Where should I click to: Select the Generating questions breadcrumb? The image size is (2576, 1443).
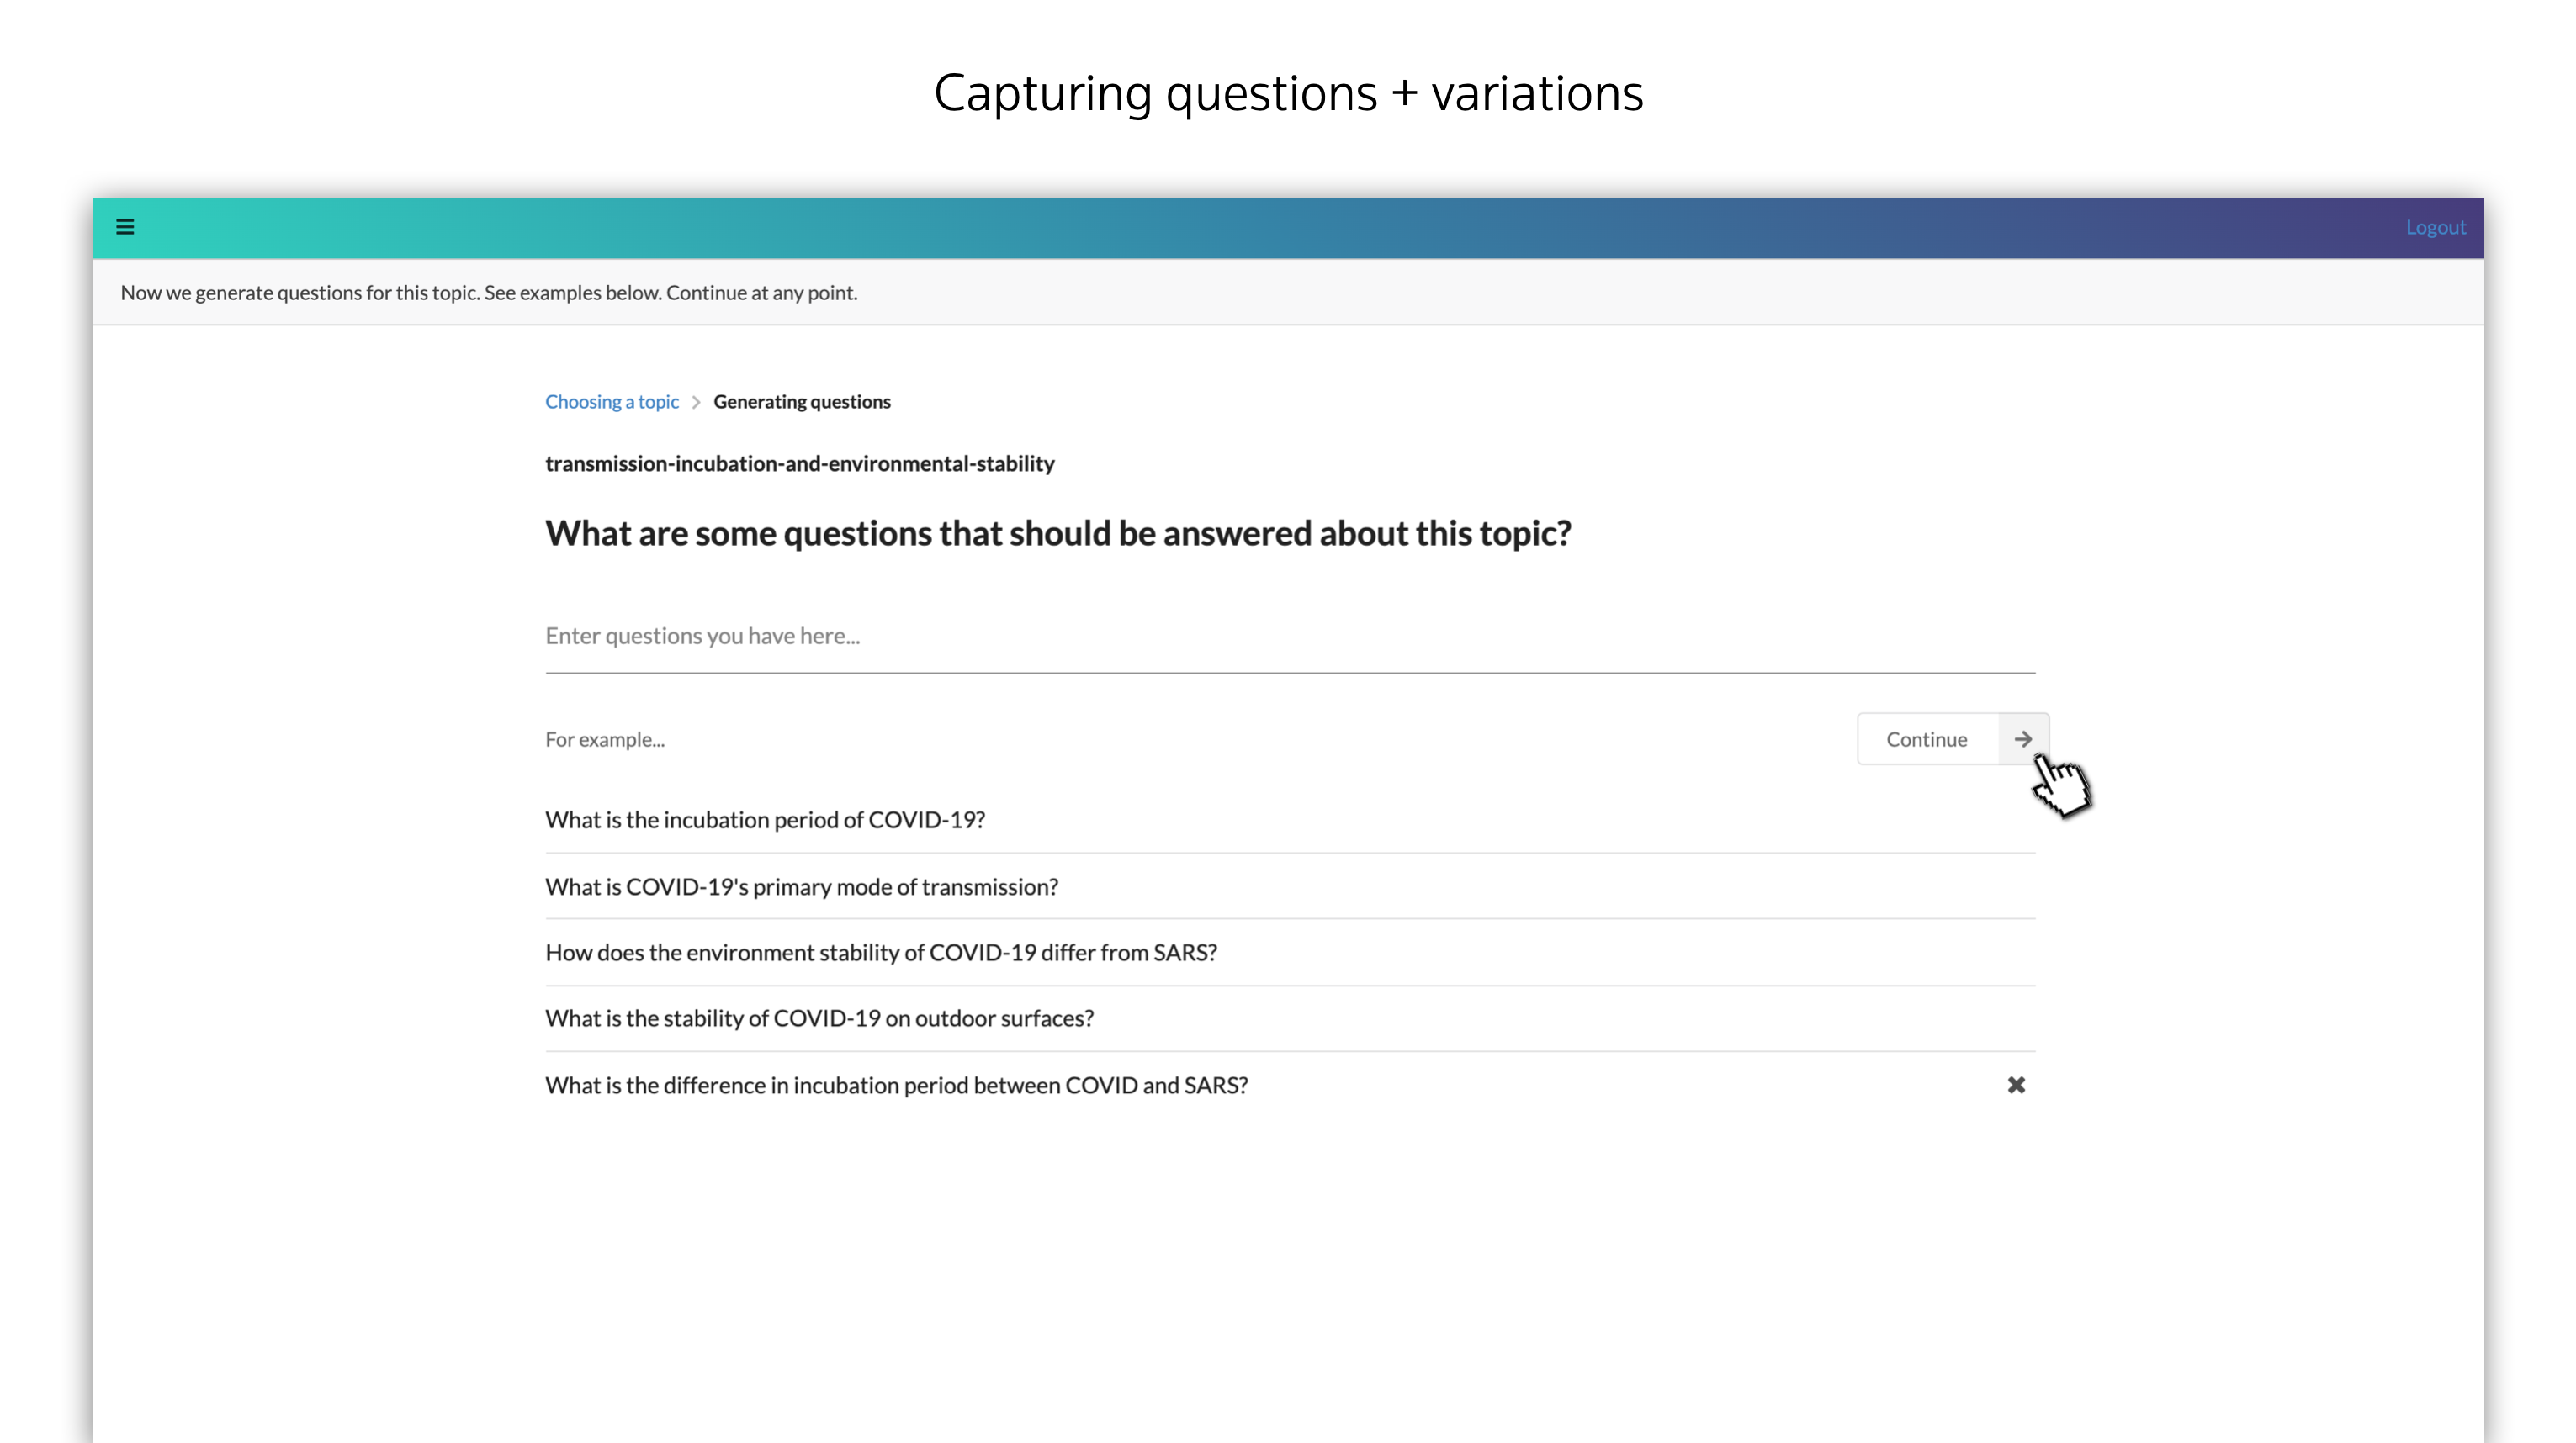[x=801, y=402]
